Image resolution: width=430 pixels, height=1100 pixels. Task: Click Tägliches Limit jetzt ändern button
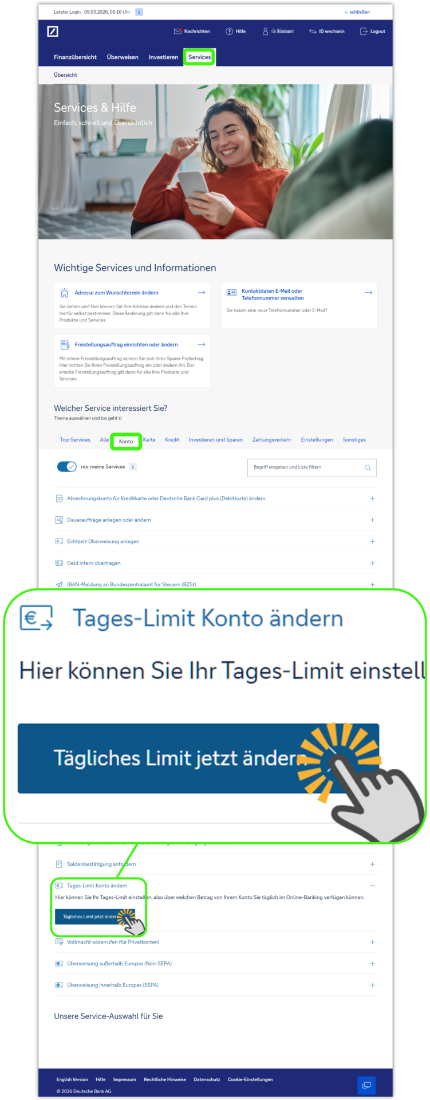[x=90, y=917]
